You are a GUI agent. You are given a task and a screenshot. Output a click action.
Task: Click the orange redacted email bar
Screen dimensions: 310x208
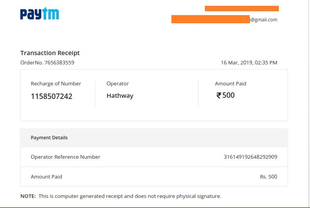210,19
